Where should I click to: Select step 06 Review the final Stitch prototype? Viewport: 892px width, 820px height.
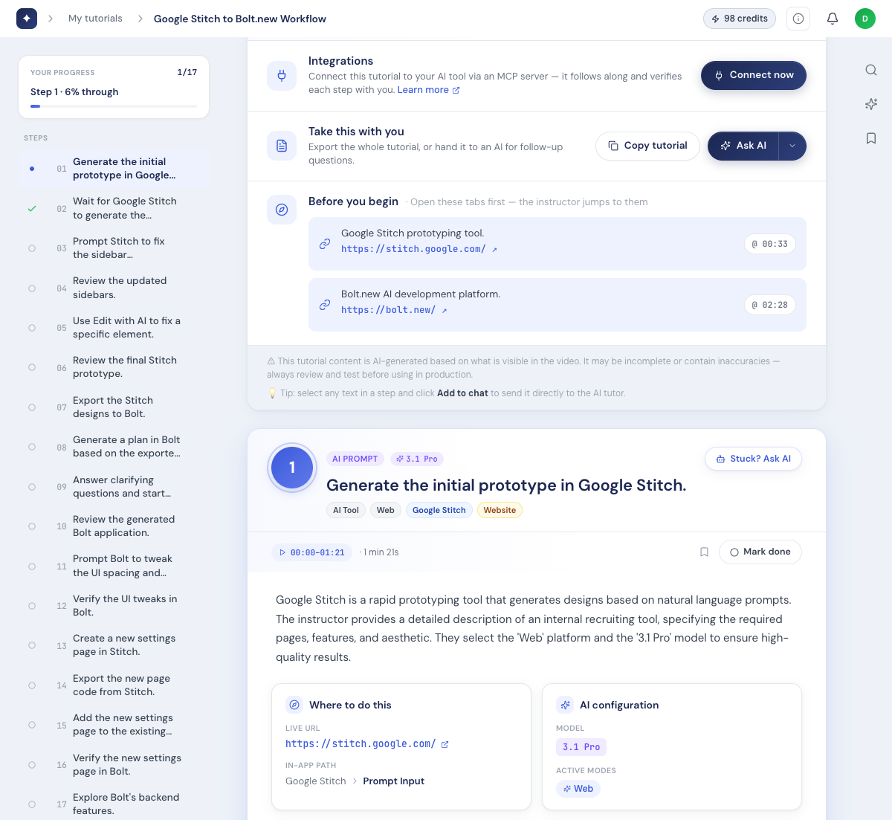(113, 367)
